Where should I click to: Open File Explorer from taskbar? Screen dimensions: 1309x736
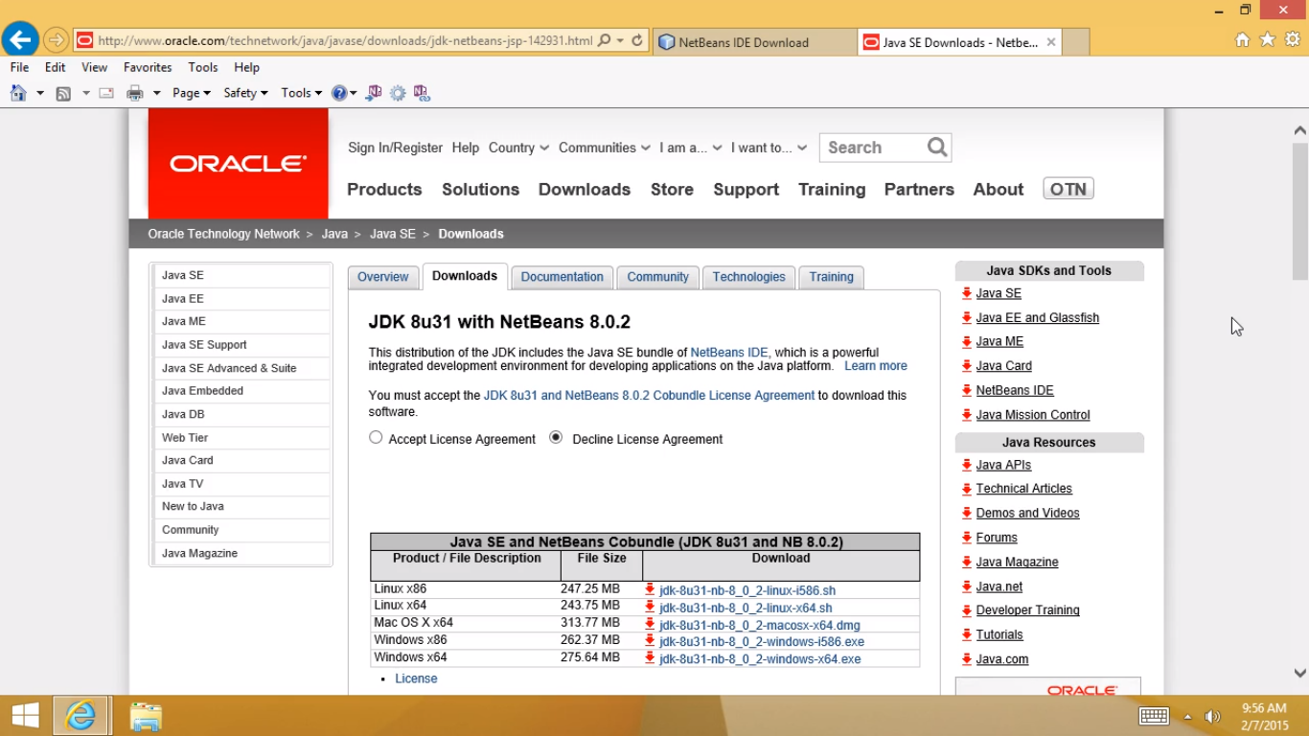tap(146, 716)
